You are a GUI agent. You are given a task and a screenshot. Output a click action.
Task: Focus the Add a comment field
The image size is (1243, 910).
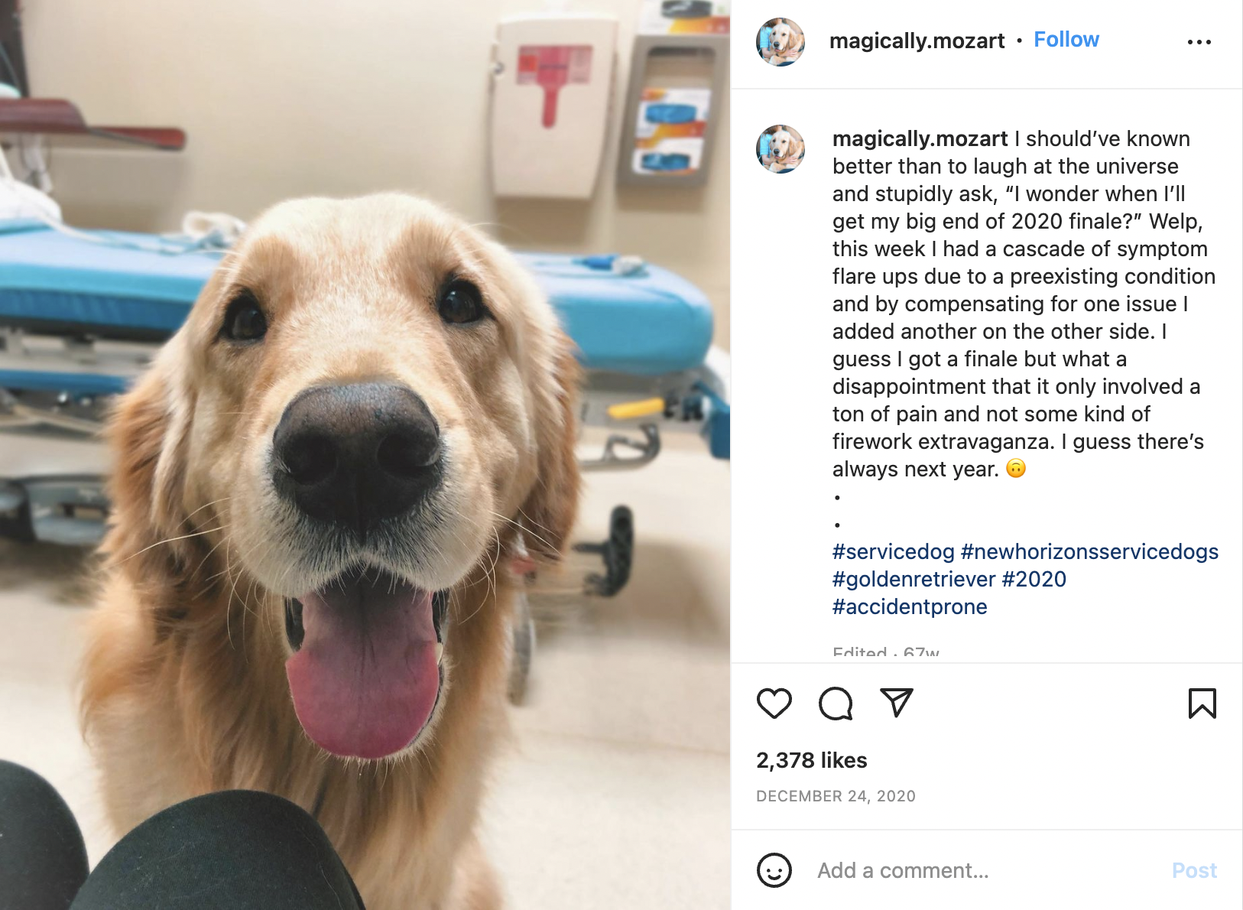[986, 870]
